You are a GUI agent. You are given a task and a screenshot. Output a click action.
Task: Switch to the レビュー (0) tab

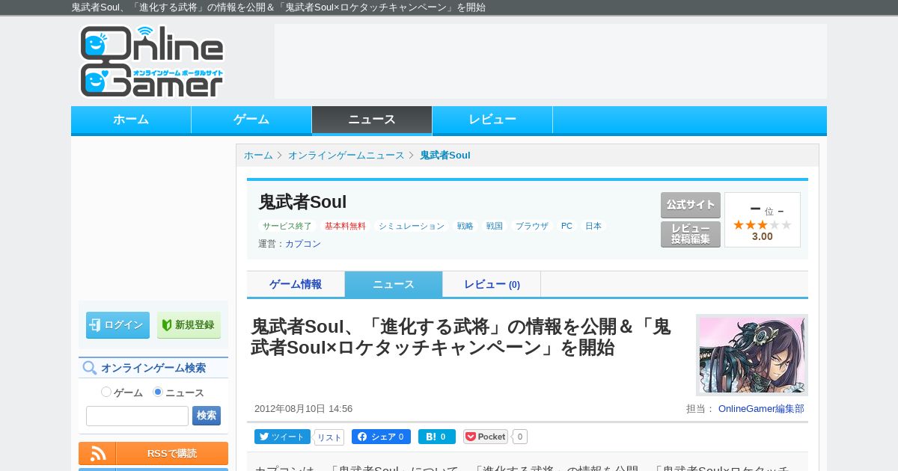[492, 284]
